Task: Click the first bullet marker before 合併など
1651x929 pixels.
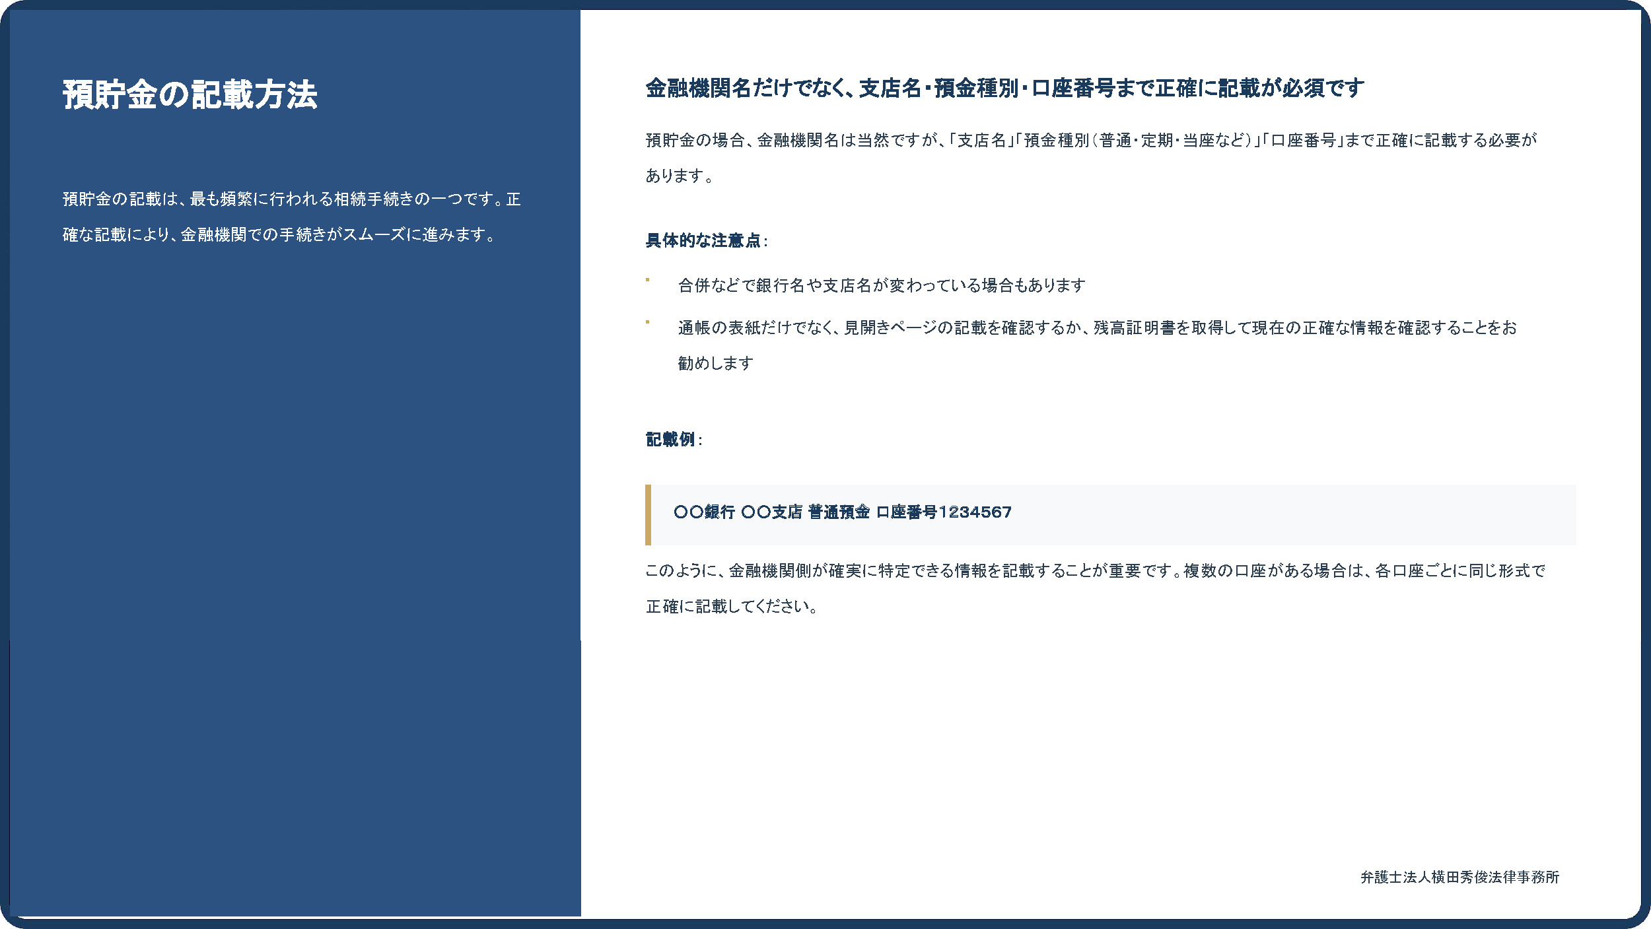Action: coord(647,280)
